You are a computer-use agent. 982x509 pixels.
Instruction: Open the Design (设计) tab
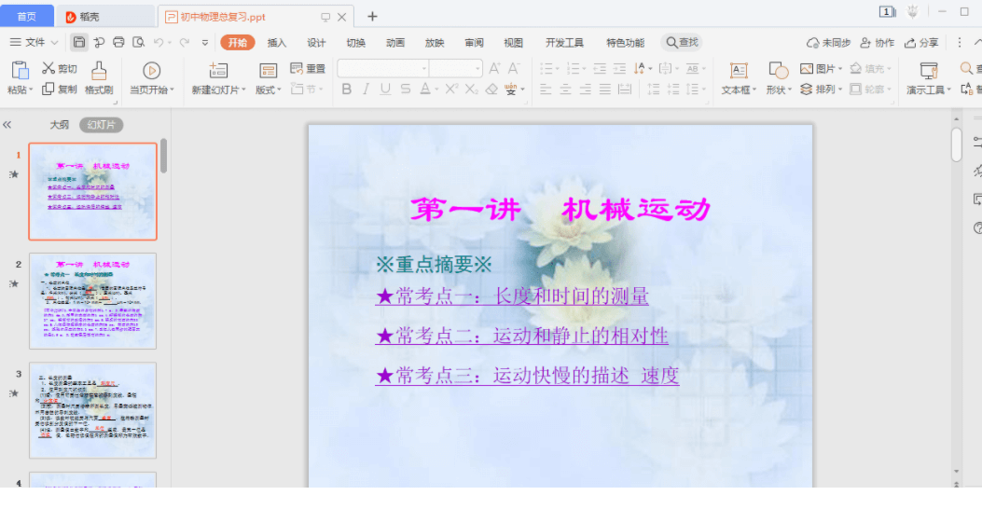[316, 43]
